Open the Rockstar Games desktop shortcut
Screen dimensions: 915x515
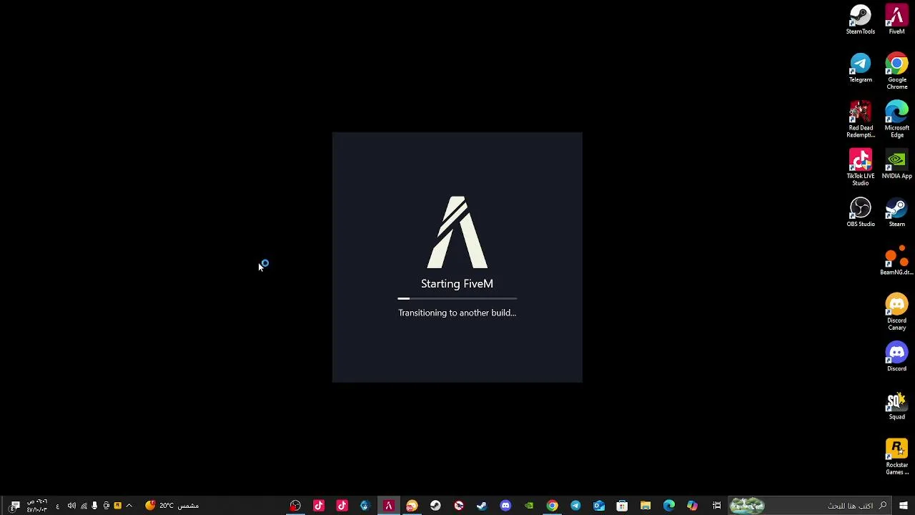point(896,456)
